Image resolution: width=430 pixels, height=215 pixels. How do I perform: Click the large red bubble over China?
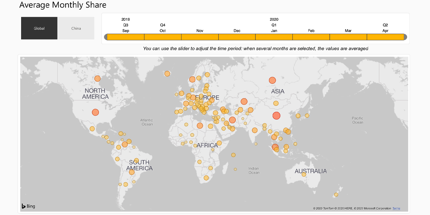point(276,115)
